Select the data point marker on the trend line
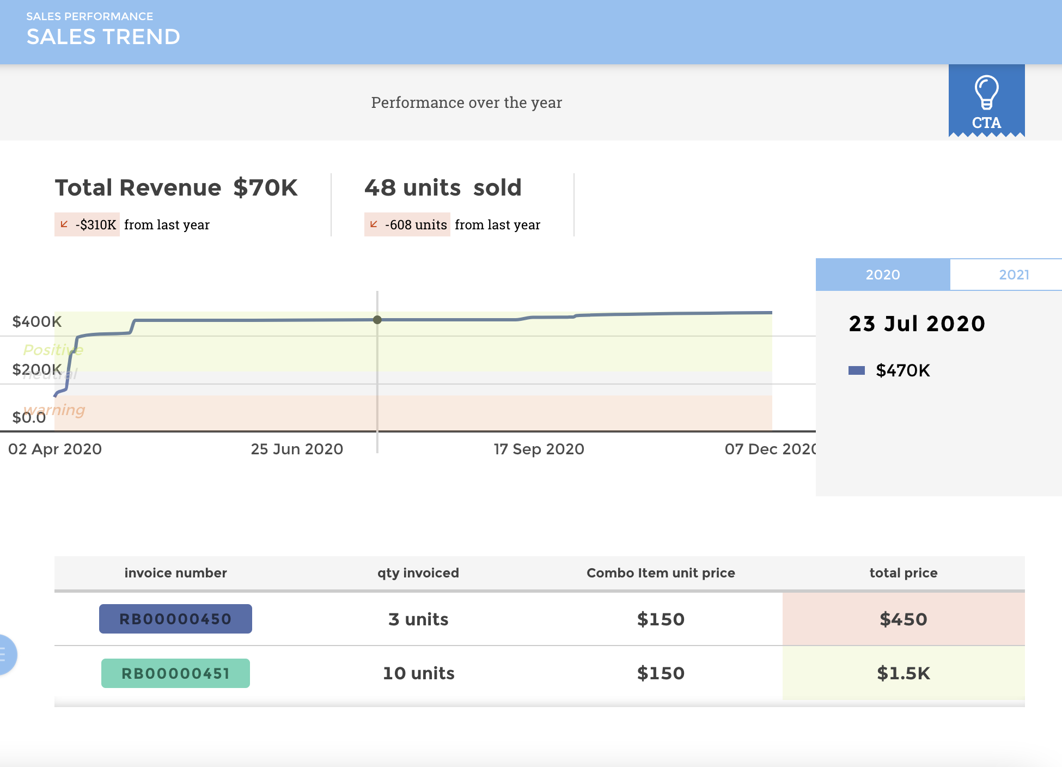The image size is (1062, 767). tap(377, 320)
